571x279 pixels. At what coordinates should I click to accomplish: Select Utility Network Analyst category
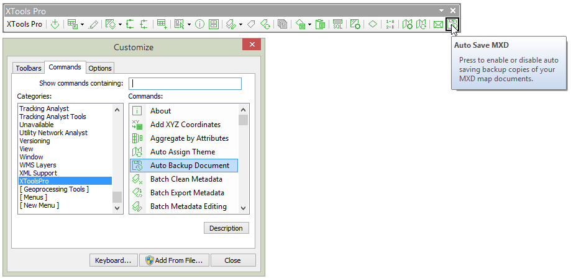tap(53, 133)
